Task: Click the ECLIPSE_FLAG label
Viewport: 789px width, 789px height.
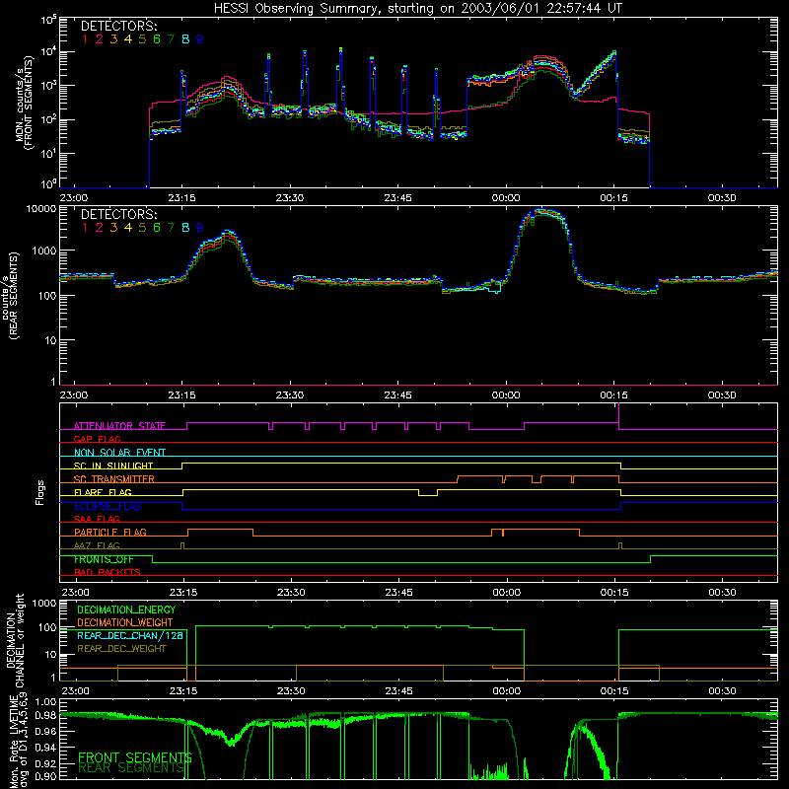Action: (108, 506)
